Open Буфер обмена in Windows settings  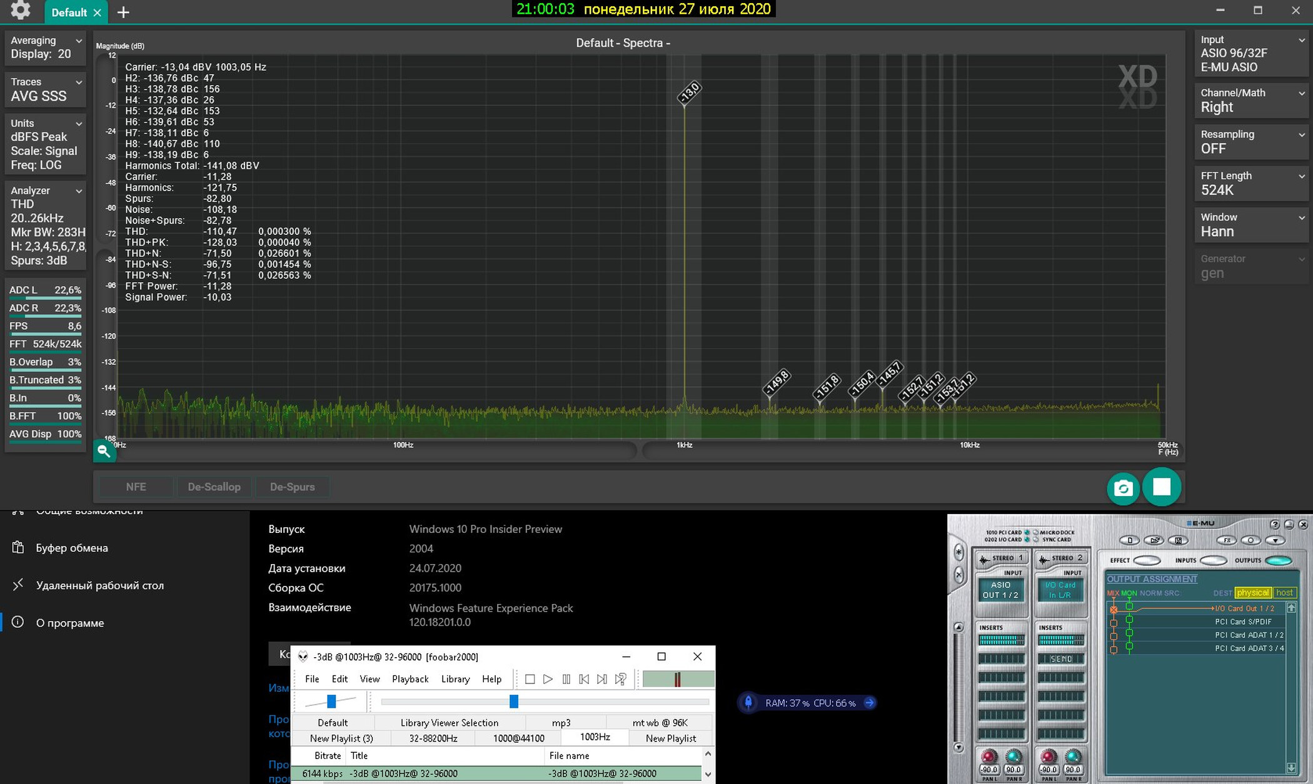[x=72, y=548]
